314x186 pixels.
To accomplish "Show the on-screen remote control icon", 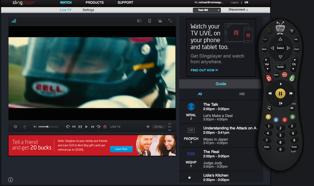I will point(149,21).
